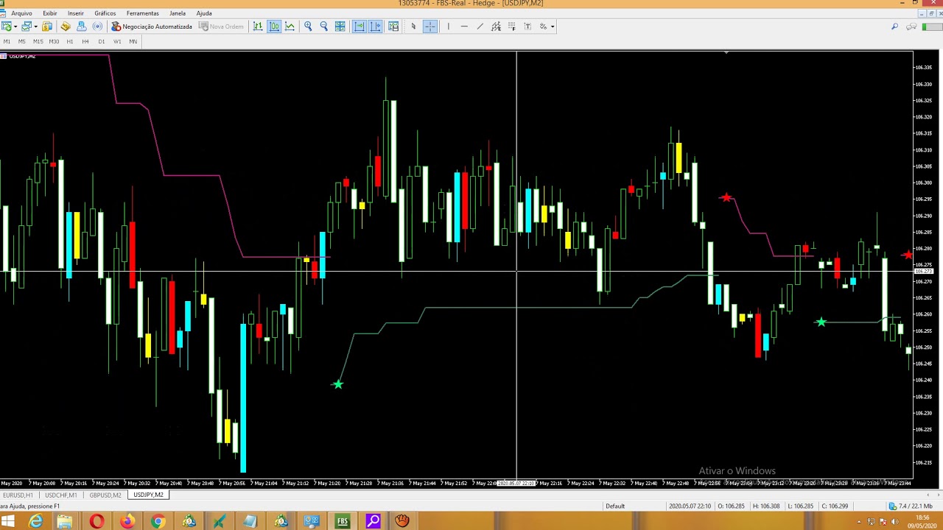Open the Gráficos menu
This screenshot has height=530, width=943.
(x=105, y=13)
